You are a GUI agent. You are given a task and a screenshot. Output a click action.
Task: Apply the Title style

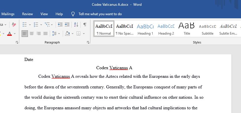[187, 29]
